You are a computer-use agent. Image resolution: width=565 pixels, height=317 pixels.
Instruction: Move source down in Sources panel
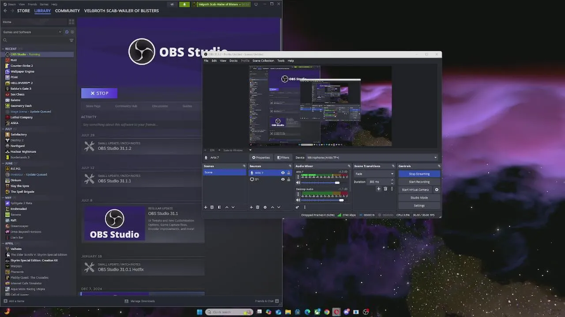[279, 207]
